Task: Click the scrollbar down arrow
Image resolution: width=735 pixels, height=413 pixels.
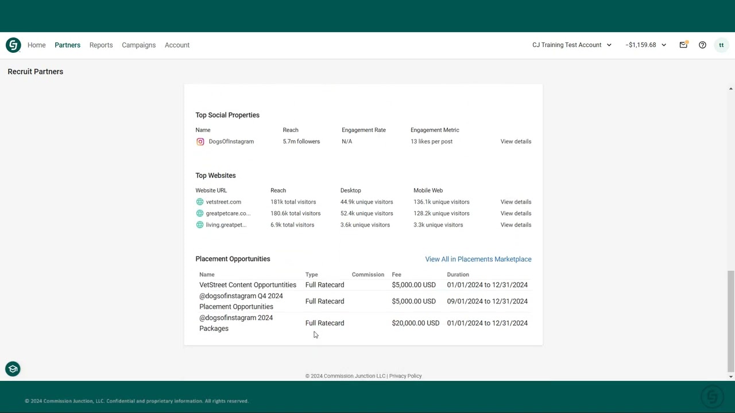Action: point(730,377)
